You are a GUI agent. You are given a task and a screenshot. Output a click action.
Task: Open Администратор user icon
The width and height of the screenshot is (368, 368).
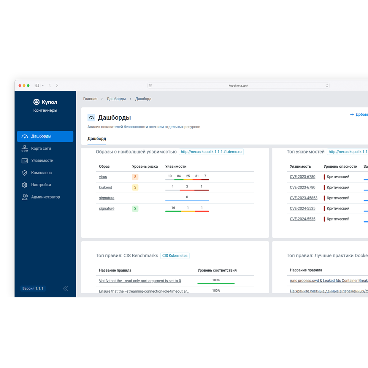click(x=25, y=197)
